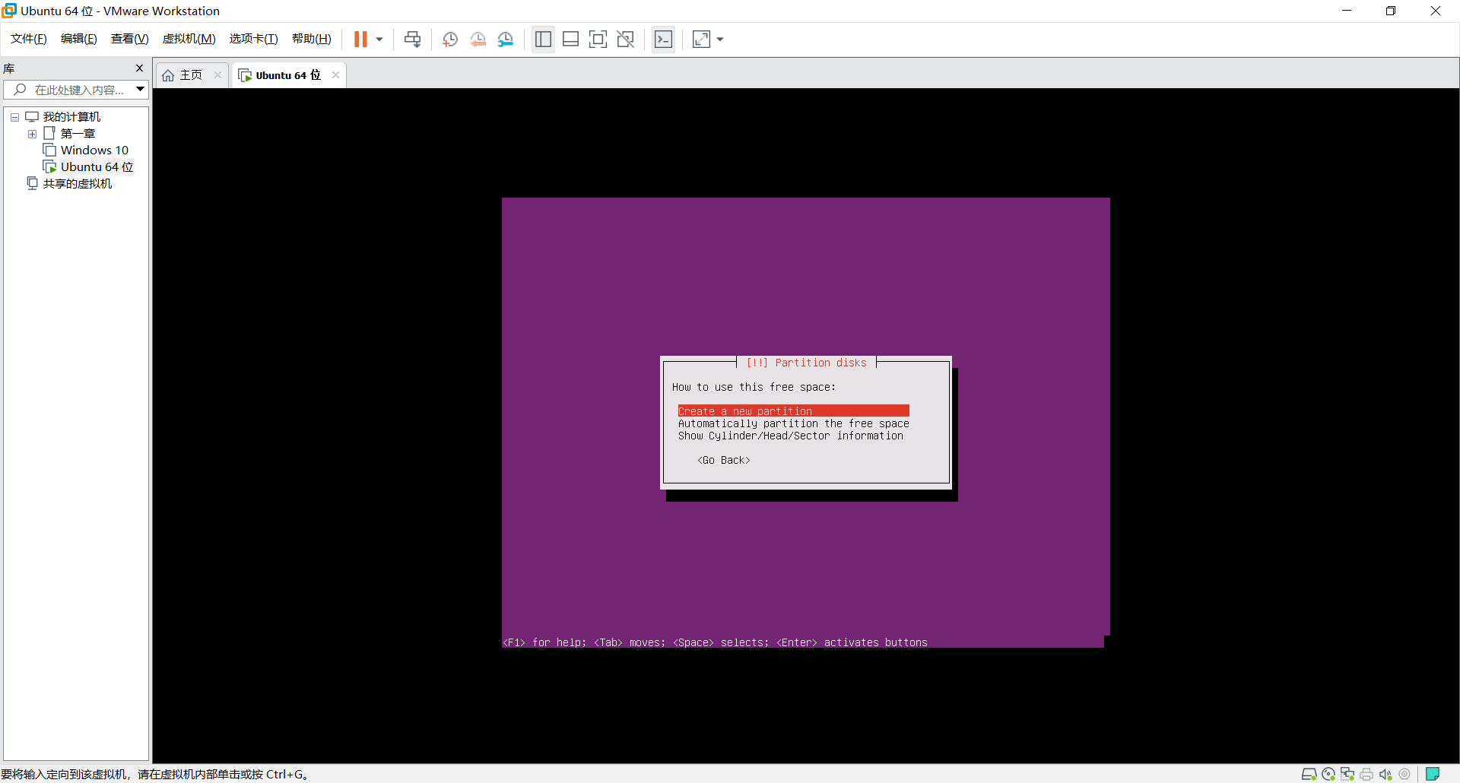1460x783 pixels.
Task: Toggle the library sidebar view icon
Action: [543, 40]
